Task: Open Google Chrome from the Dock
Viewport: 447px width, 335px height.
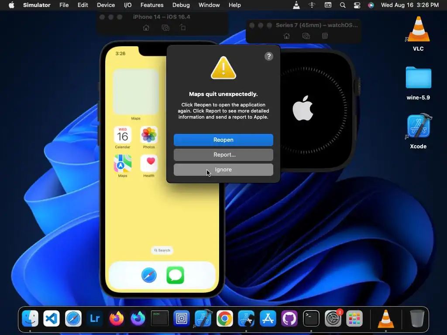Action: tap(225, 318)
